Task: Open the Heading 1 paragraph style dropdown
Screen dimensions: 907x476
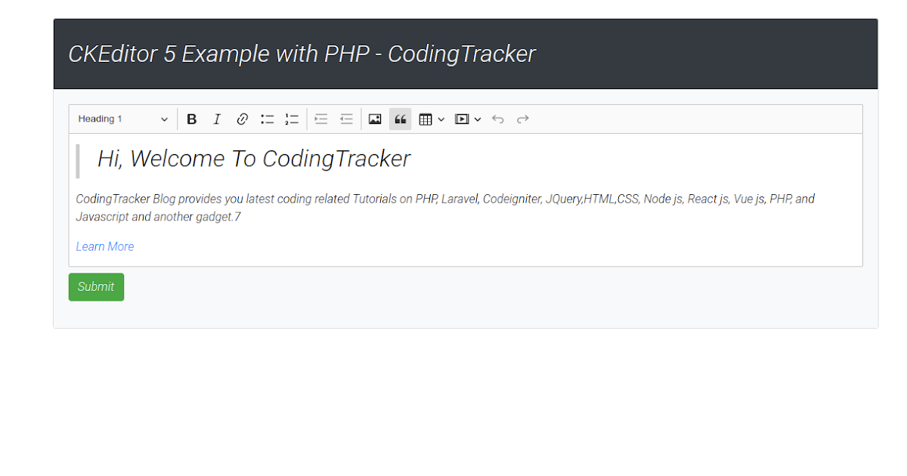Action: (123, 119)
